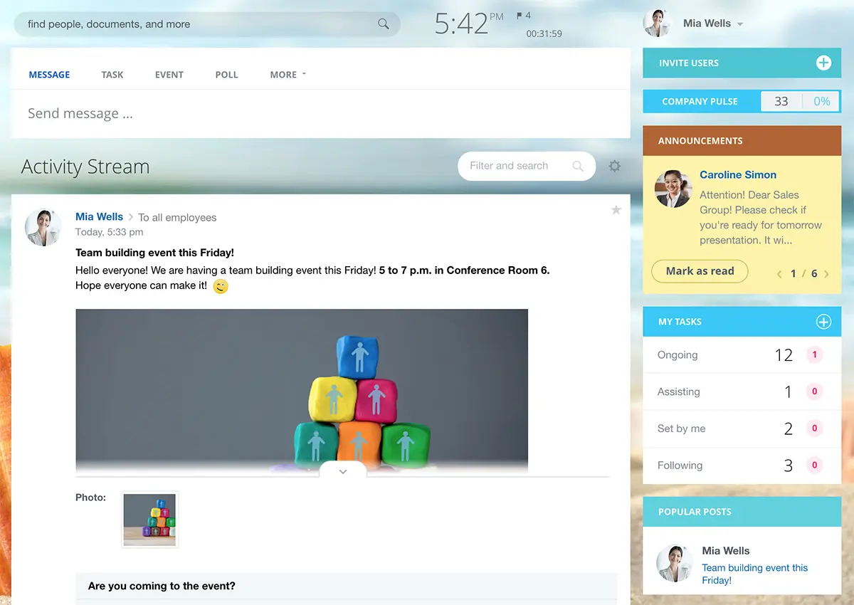Screen dimensions: 854x605
Task: Add a new task with My Tasks plus icon
Action: point(823,322)
